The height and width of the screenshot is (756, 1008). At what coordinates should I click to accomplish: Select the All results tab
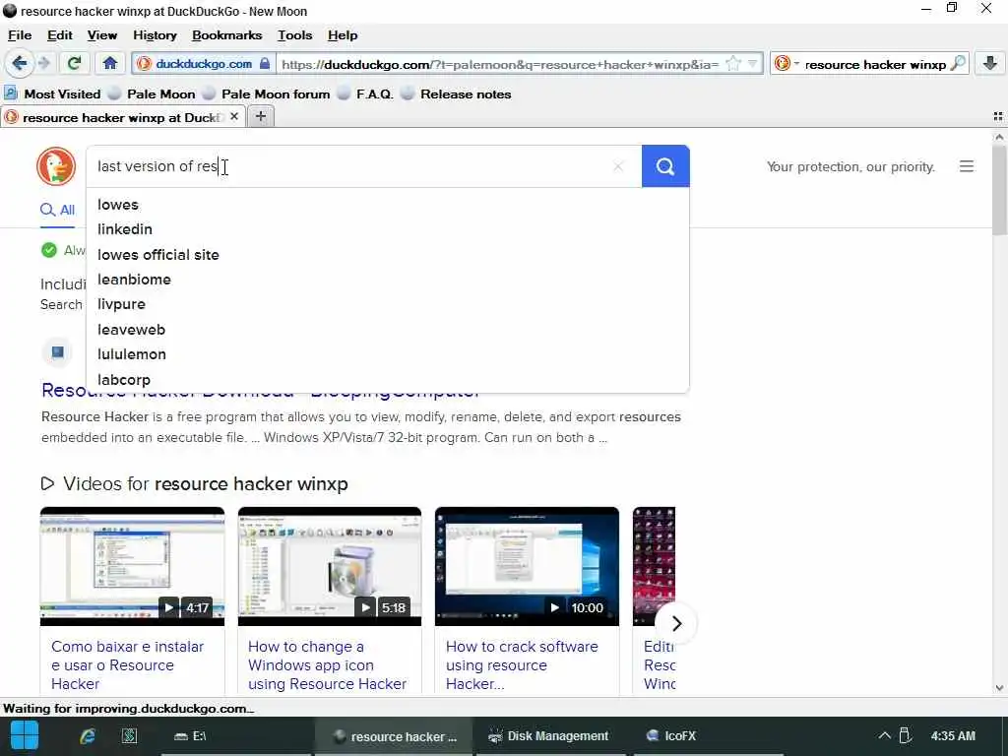[57, 211]
